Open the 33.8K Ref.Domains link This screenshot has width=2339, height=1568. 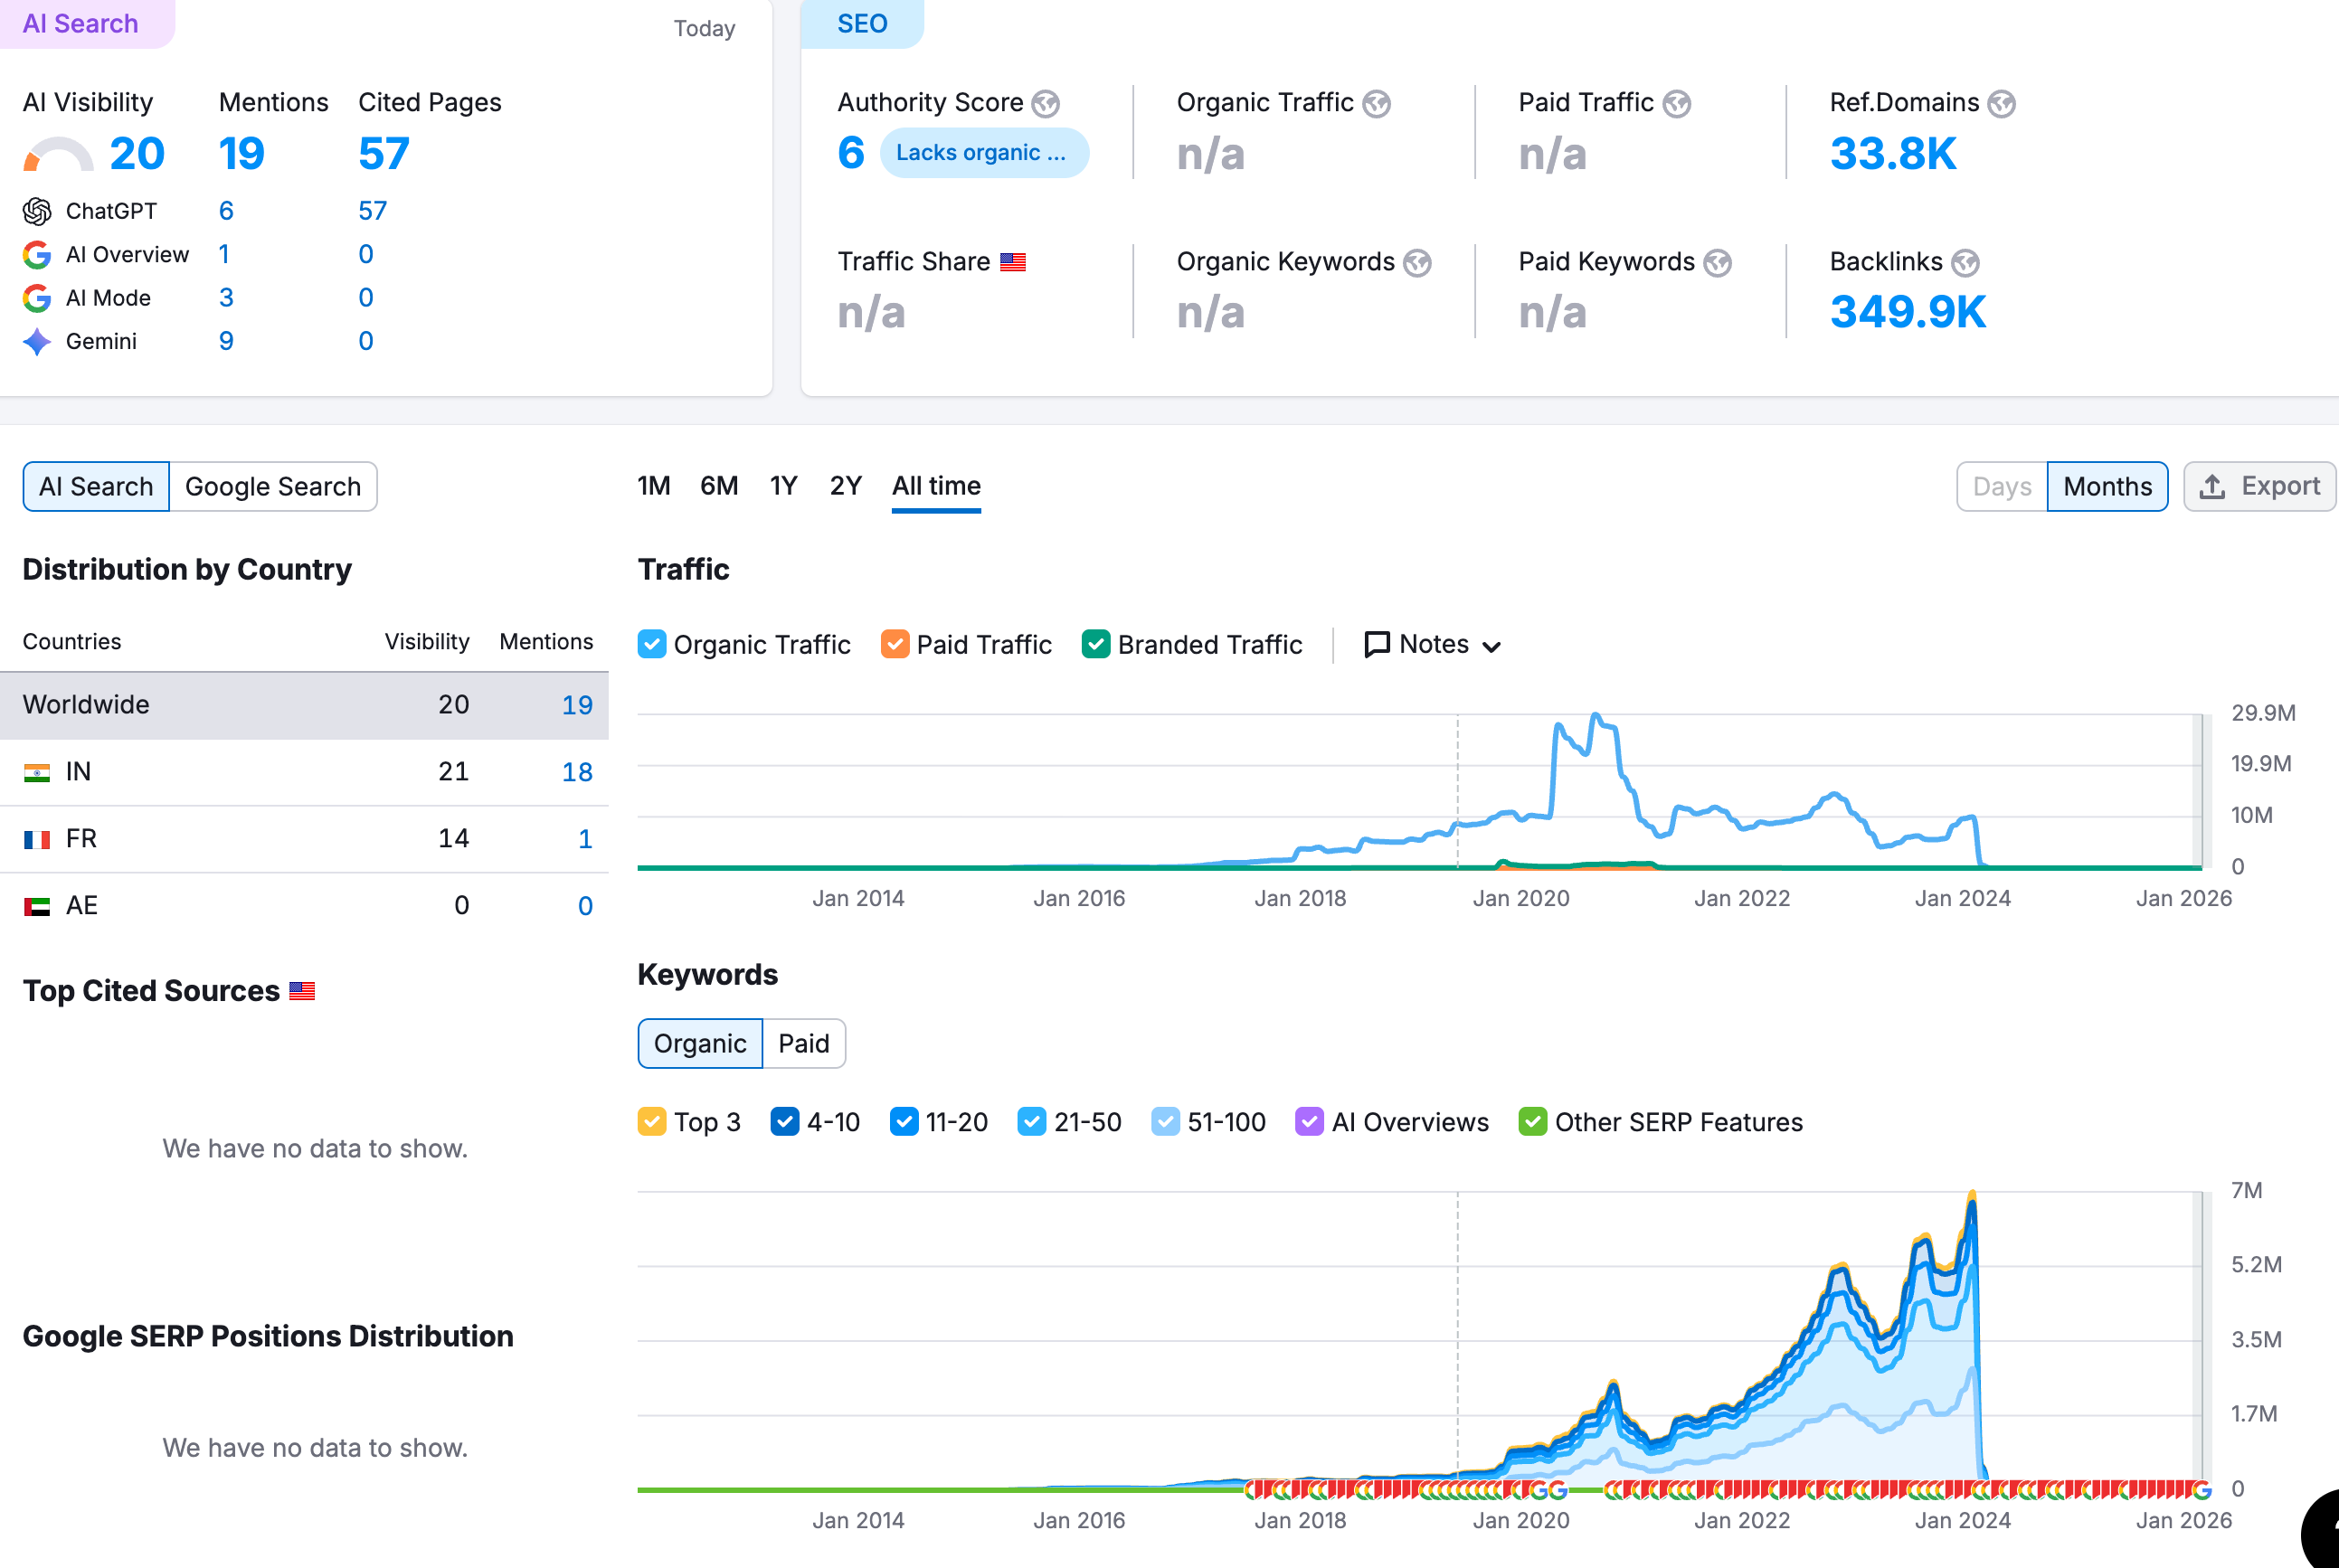coord(1892,154)
